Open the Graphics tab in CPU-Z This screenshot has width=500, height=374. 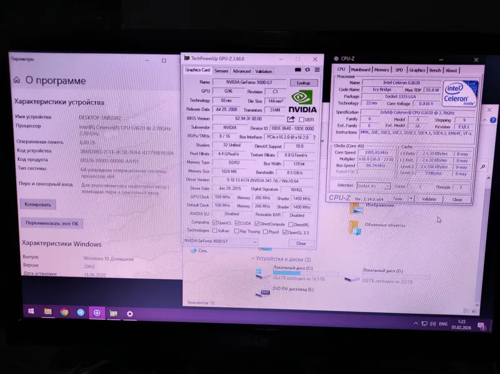point(417,71)
